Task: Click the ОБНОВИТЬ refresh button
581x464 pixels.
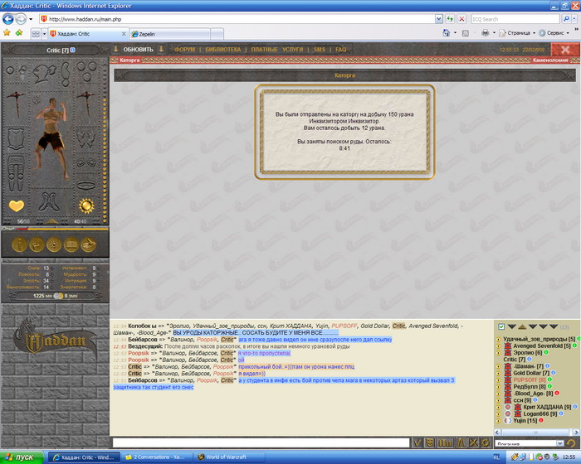Action: coord(139,50)
